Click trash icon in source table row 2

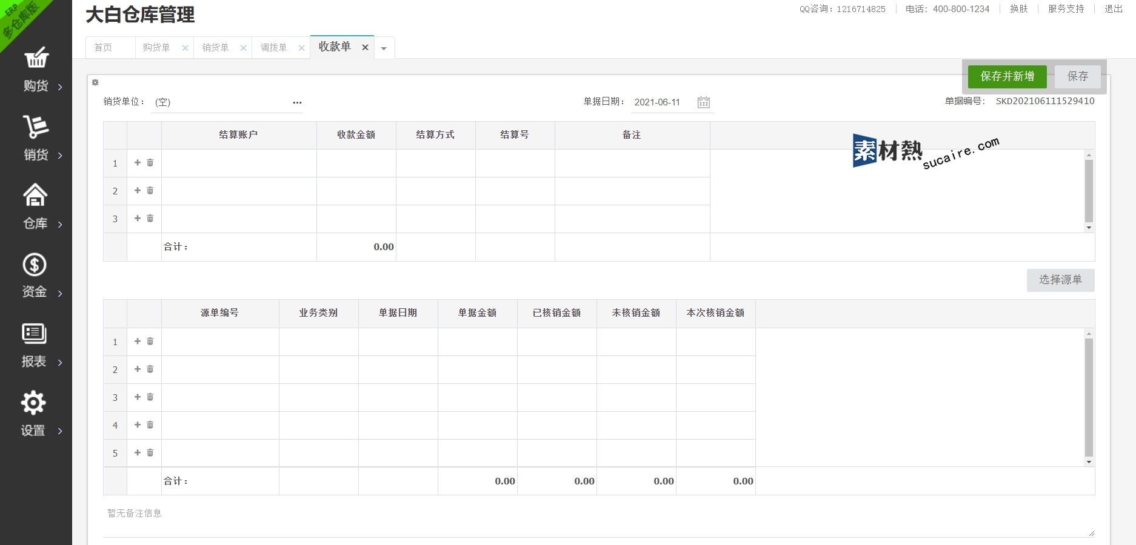(150, 369)
